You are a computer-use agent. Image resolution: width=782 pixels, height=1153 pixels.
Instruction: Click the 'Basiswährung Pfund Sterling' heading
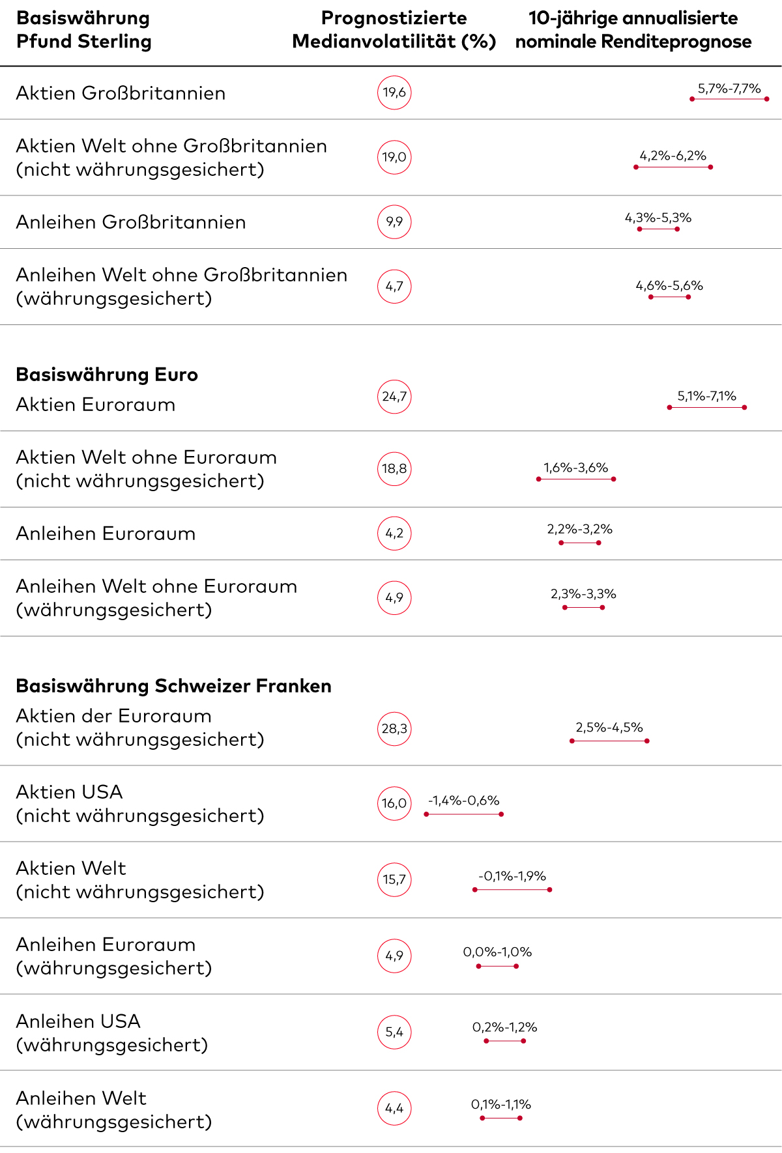(83, 30)
